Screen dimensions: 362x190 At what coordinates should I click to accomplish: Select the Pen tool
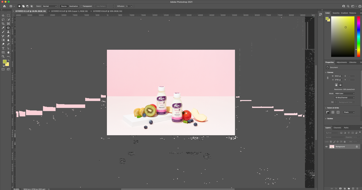pos(8,44)
